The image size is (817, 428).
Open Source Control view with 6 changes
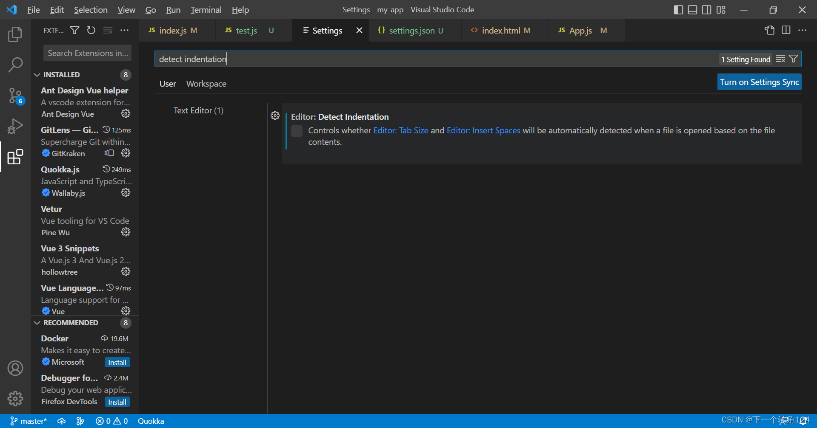15,96
